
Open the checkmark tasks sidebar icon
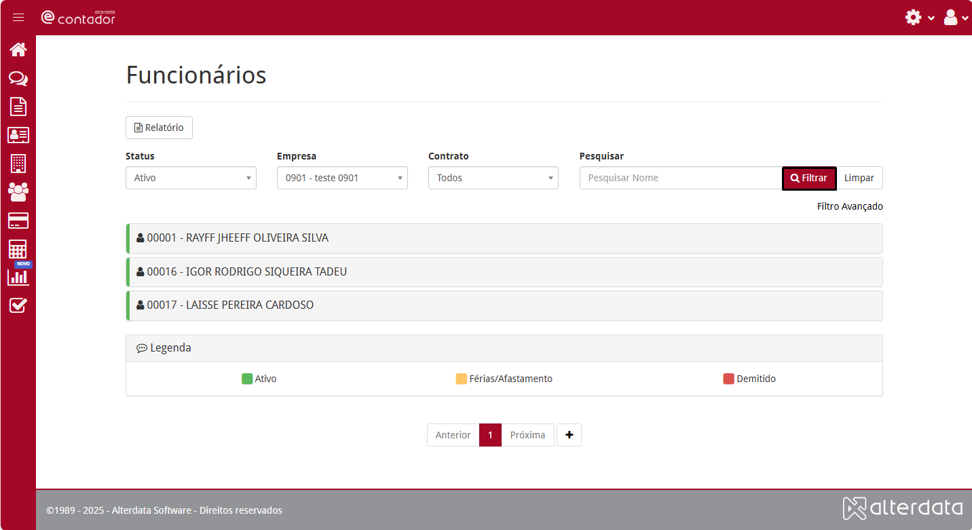coord(18,305)
